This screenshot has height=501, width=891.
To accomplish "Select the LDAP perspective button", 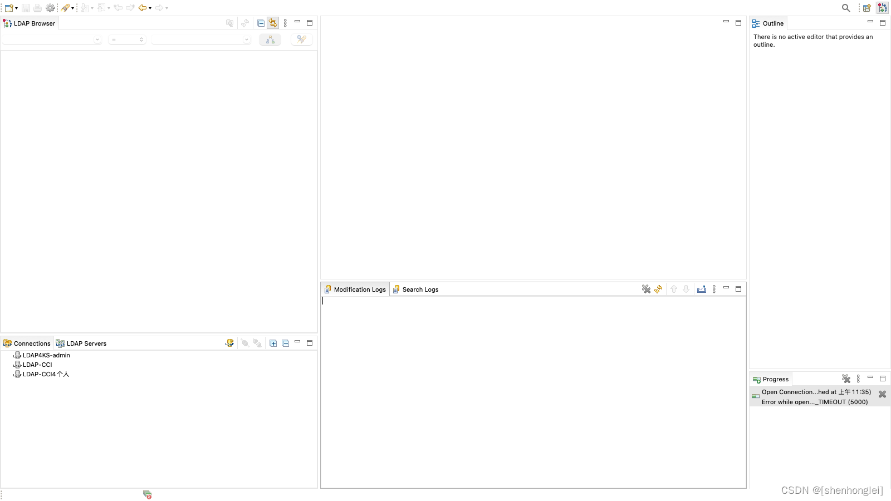I will (883, 8).
